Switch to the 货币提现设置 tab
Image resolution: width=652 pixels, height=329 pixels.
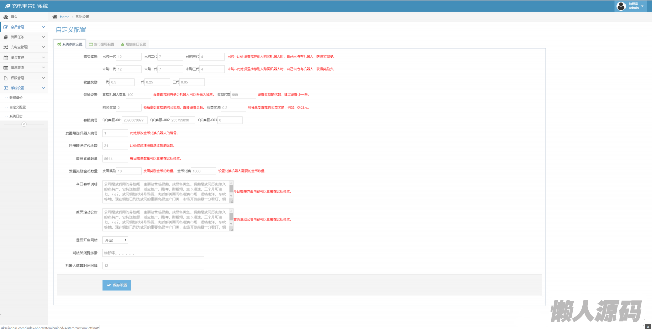101,44
